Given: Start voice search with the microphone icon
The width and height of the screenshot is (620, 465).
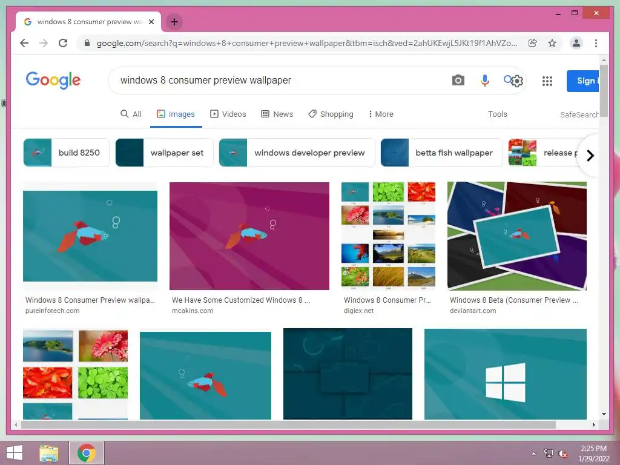Looking at the screenshot, I should pos(484,81).
